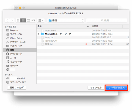Open ダウンロード in the sidebar
Viewport: 132px width, 110px height.
(x=20, y=54)
